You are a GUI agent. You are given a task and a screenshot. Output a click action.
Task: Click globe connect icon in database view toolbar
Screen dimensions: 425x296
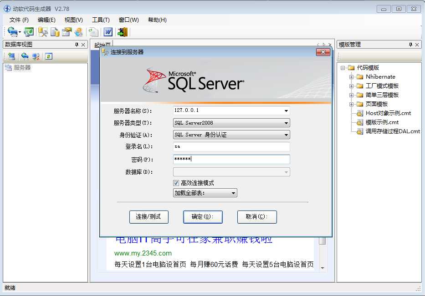[25, 56]
